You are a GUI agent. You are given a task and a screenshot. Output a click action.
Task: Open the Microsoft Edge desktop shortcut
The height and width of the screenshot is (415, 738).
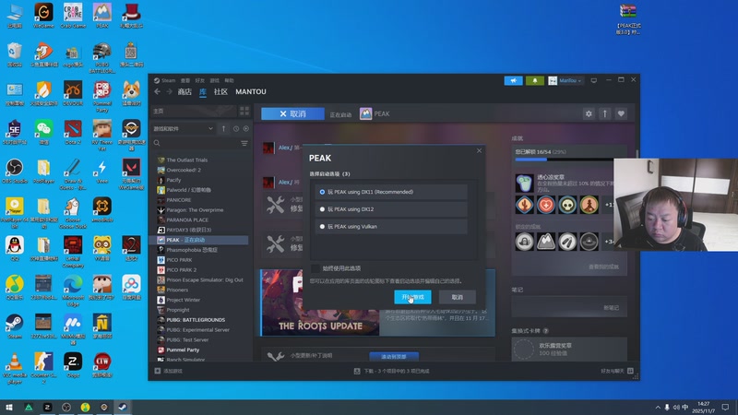[x=73, y=290]
